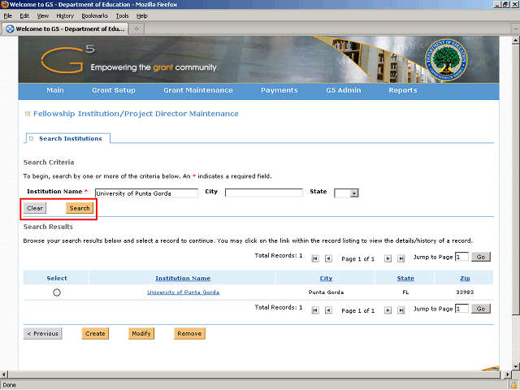Click the Search button
The width and height of the screenshot is (520, 390).
pos(80,208)
